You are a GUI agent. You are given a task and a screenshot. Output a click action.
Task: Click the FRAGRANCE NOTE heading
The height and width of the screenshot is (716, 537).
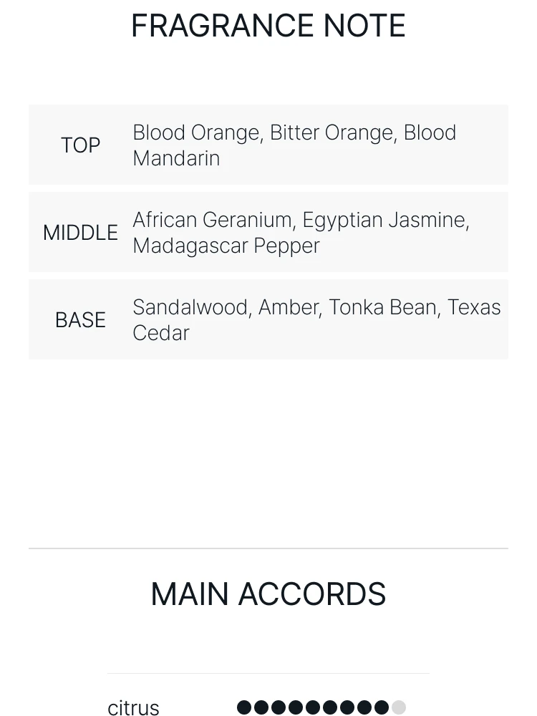(268, 26)
